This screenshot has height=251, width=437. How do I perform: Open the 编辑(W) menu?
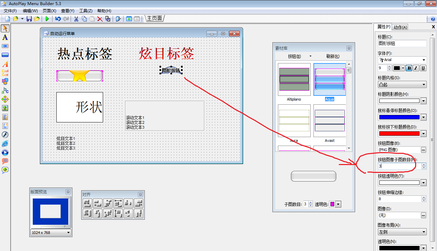pyautogui.click(x=30, y=11)
